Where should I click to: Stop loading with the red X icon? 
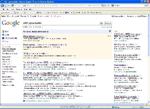[x=108, y=5]
